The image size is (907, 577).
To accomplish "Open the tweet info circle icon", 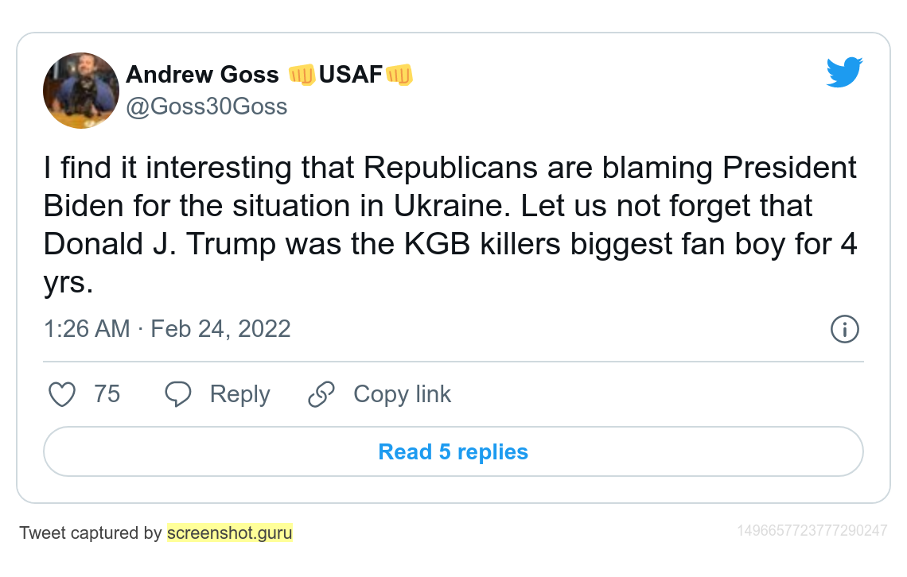I will pyautogui.click(x=844, y=329).
